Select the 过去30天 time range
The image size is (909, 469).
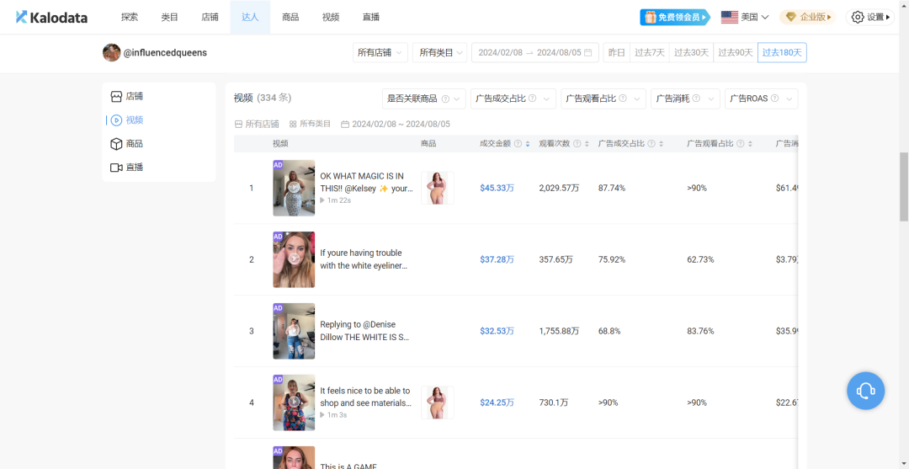tap(691, 53)
